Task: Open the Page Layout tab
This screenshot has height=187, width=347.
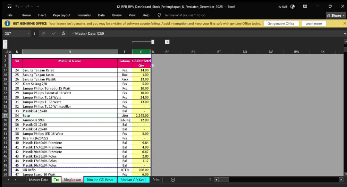Action: coord(61,15)
